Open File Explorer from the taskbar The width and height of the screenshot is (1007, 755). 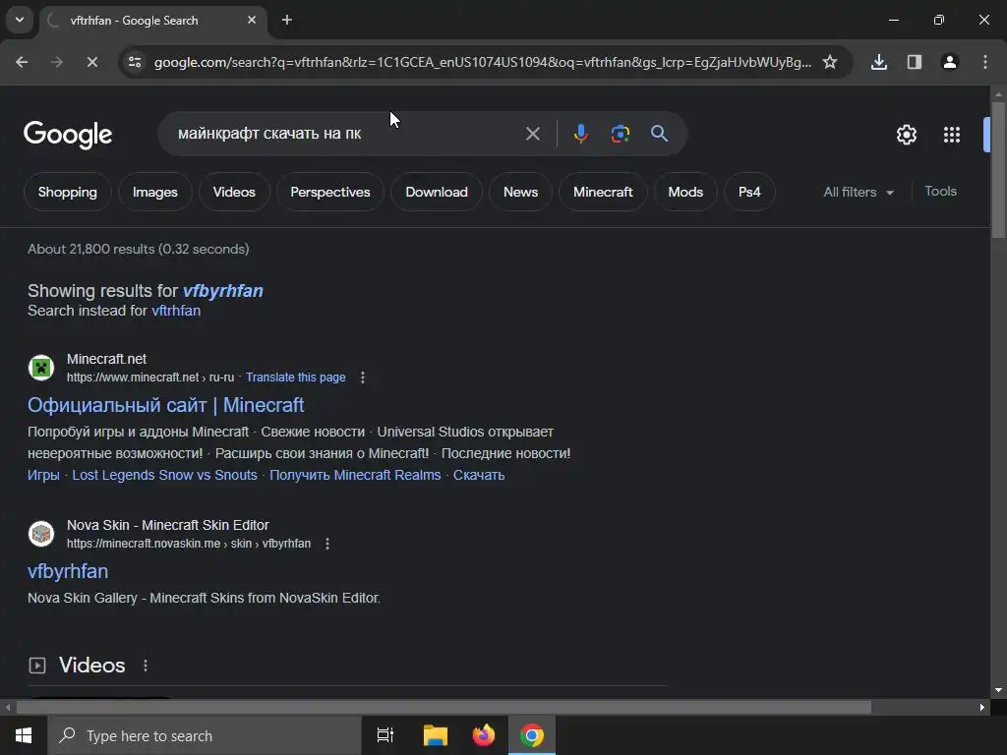(x=436, y=735)
